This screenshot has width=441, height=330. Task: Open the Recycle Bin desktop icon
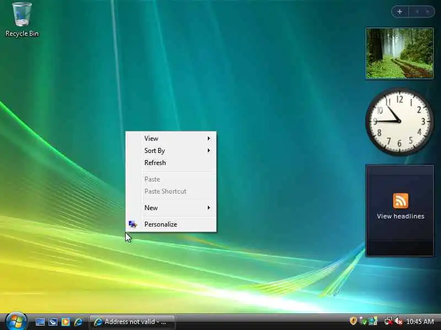[x=21, y=19]
